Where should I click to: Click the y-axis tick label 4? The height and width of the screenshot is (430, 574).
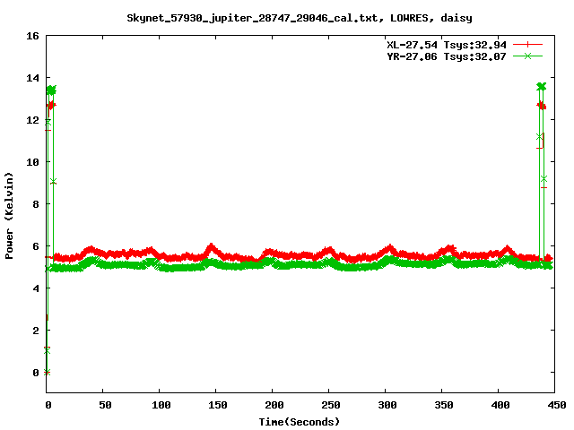pos(36,288)
